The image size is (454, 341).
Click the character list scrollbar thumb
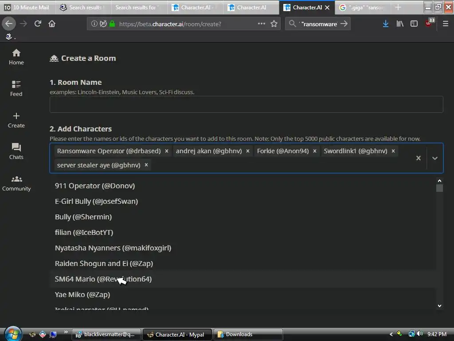[439, 188]
